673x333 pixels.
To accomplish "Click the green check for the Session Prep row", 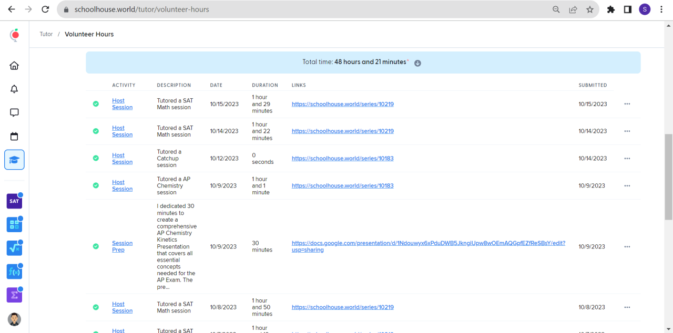I will pos(96,246).
